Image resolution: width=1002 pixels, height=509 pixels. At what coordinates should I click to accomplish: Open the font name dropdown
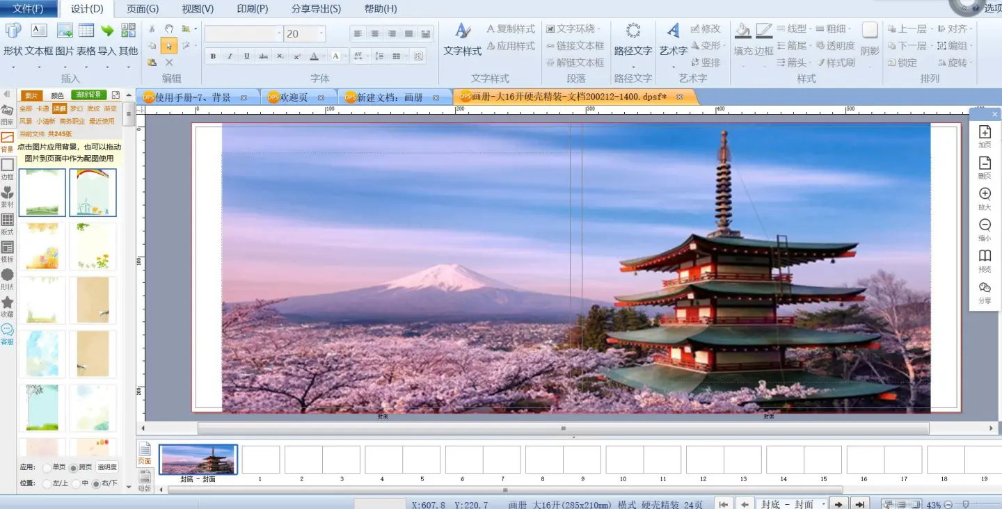[279, 34]
